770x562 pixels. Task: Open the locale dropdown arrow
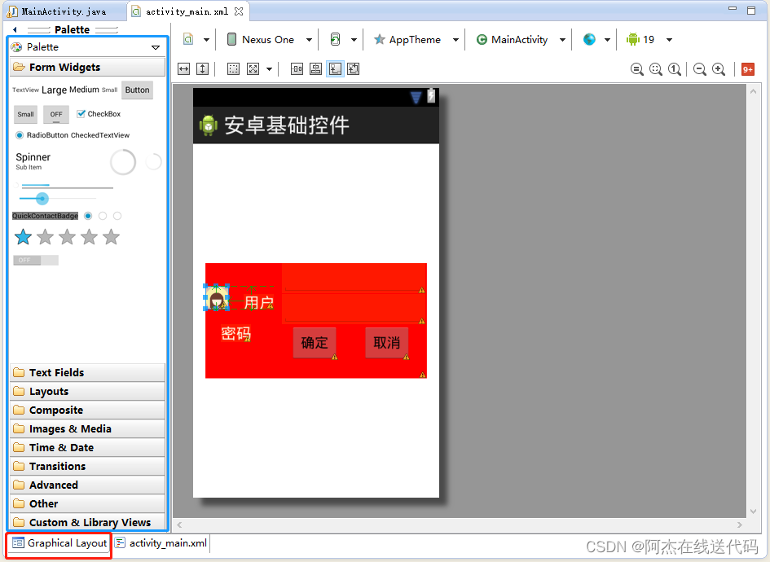(608, 40)
